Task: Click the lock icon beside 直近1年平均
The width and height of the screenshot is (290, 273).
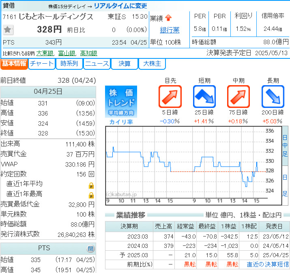Action: click(x=91, y=185)
